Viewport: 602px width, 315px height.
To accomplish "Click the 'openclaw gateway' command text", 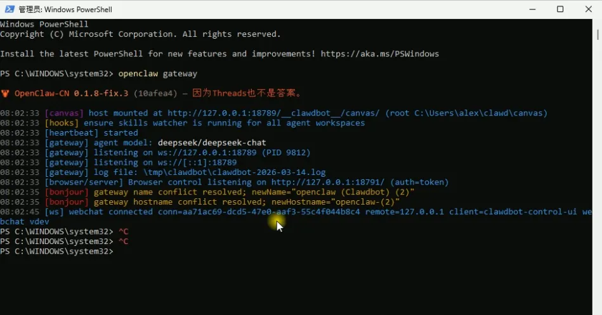I will [x=157, y=74].
